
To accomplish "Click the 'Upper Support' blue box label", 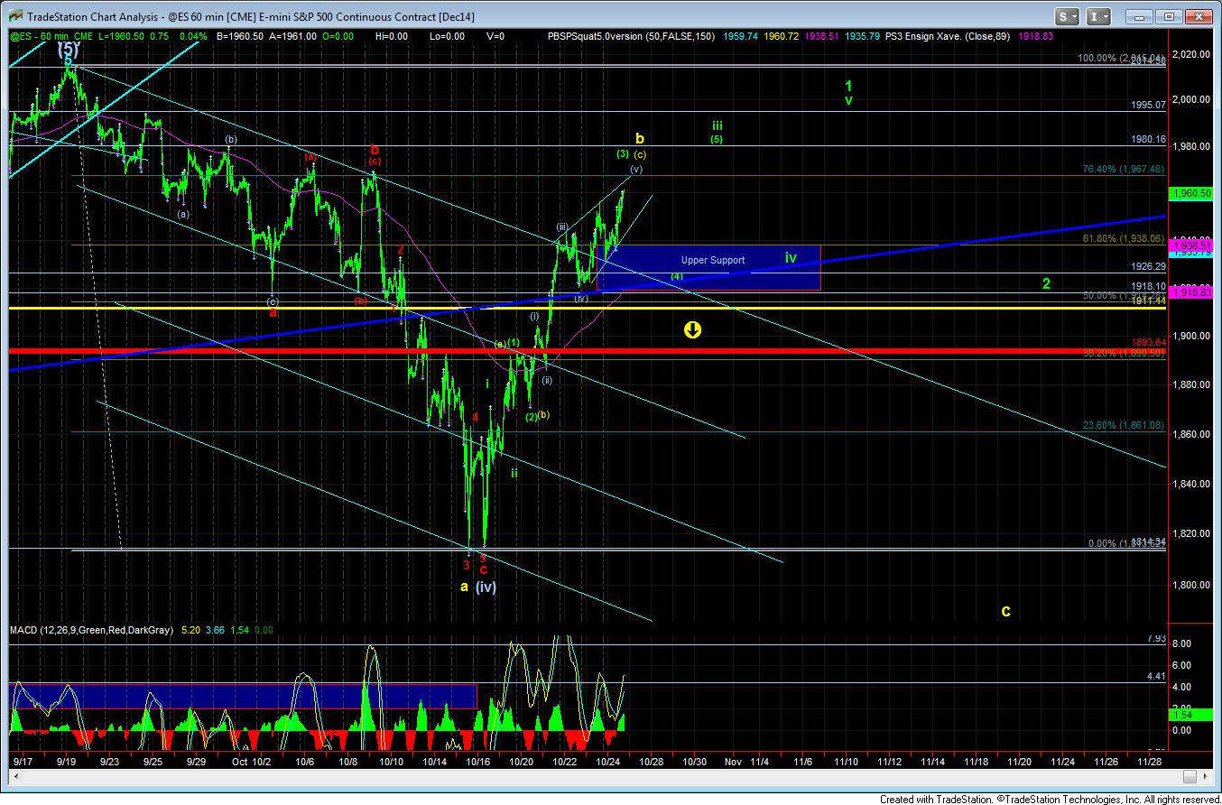I will tap(713, 260).
